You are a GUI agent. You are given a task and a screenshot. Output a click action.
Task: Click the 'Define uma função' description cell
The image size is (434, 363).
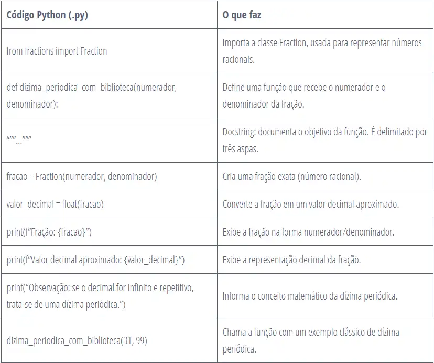(x=303, y=95)
